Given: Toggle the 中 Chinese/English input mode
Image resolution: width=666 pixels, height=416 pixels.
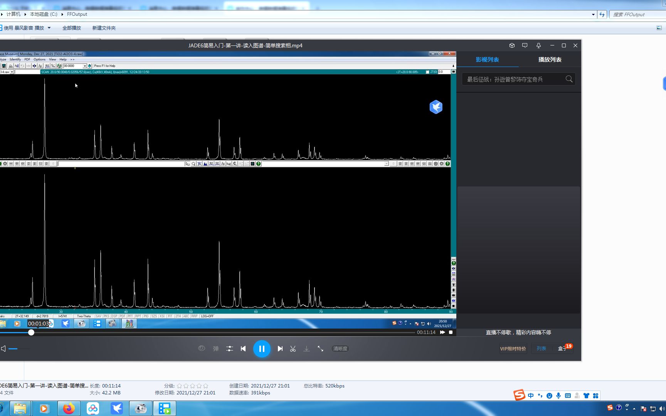Looking at the screenshot, I should 531,396.
